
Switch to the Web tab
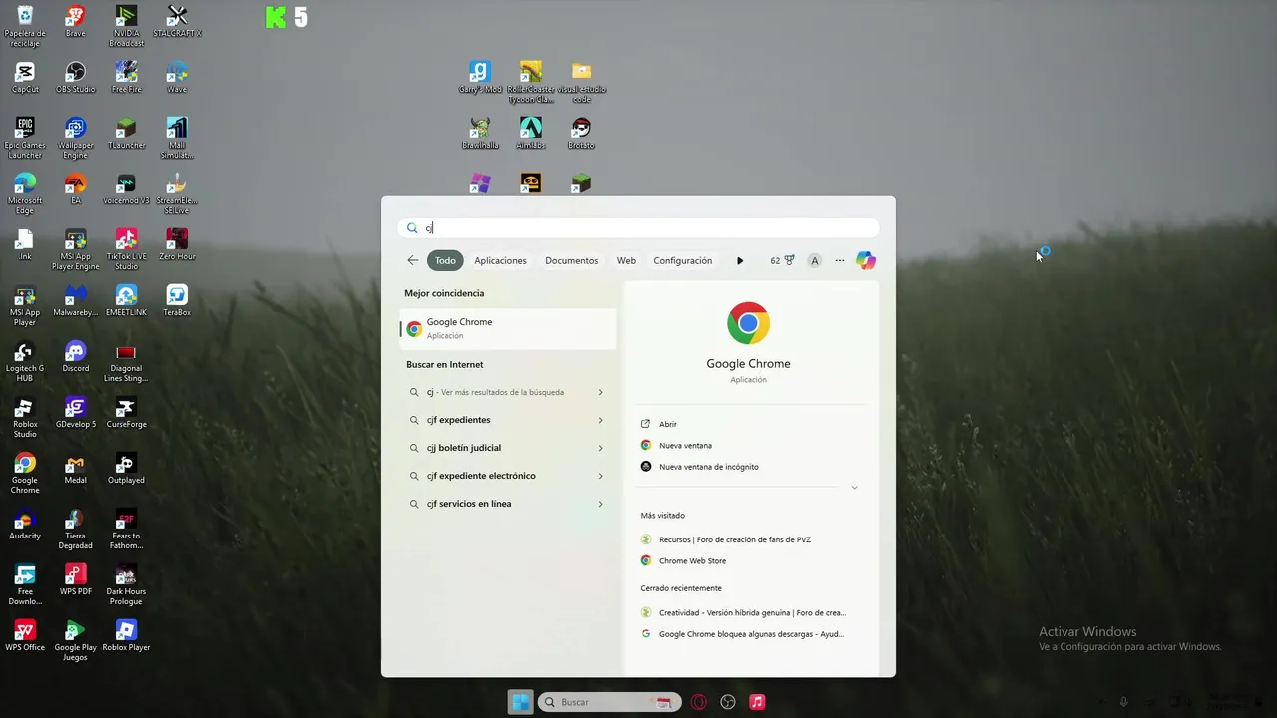click(626, 260)
